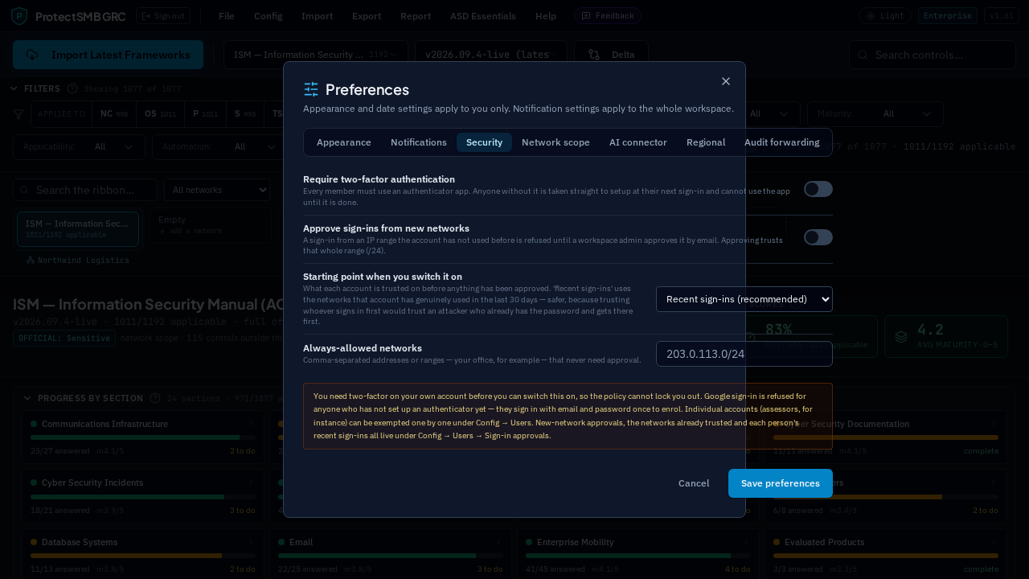Open the ASD Essentials menu
1029x579 pixels.
coord(483,16)
